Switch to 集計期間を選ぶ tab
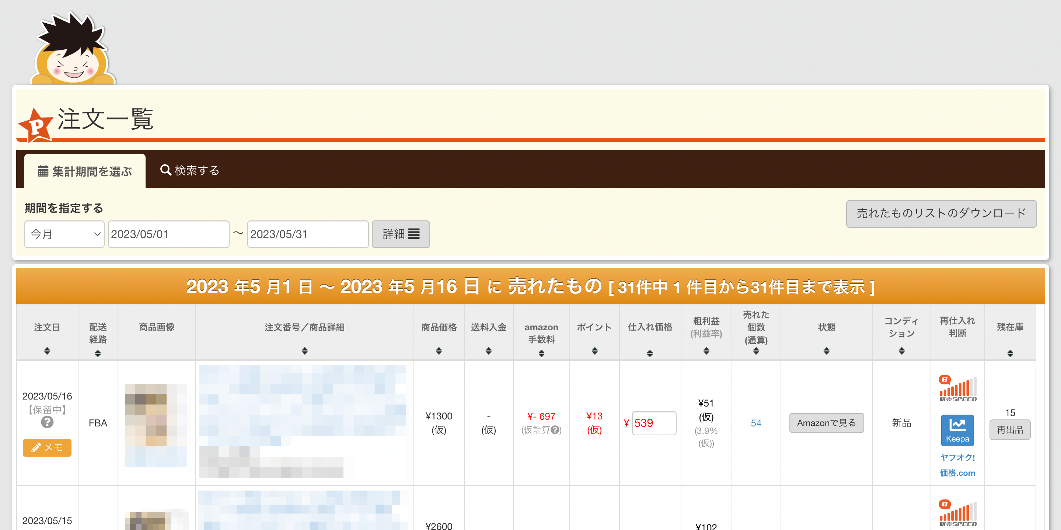This screenshot has width=1061, height=530. point(85,171)
